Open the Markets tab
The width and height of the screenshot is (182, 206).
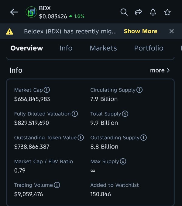pyautogui.click(x=103, y=48)
